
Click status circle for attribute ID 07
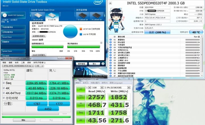pyautogui.click(x=110, y=55)
